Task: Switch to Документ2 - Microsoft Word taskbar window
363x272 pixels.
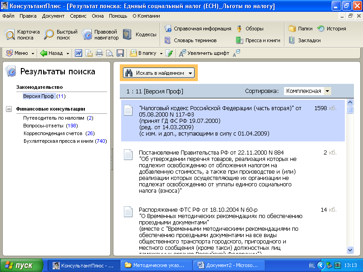Action: (x=230, y=266)
